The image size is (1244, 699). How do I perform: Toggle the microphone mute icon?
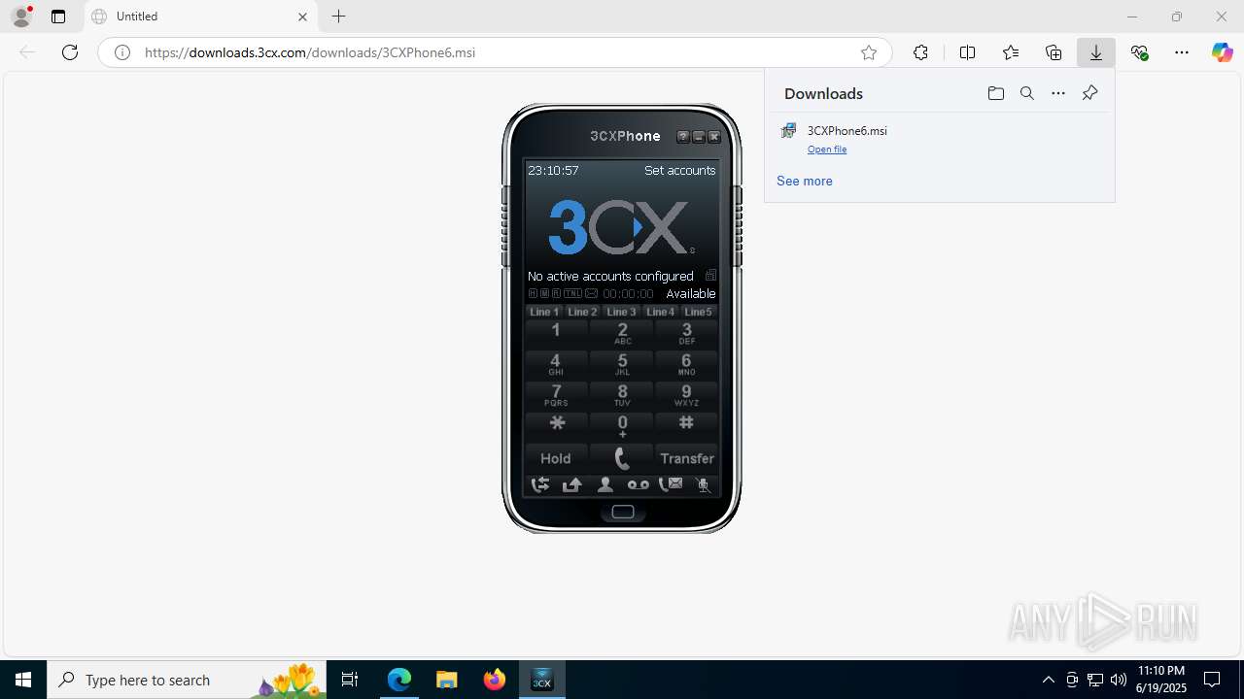point(704,484)
